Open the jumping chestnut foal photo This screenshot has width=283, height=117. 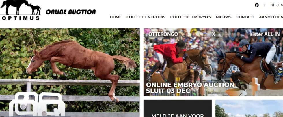click(70, 73)
